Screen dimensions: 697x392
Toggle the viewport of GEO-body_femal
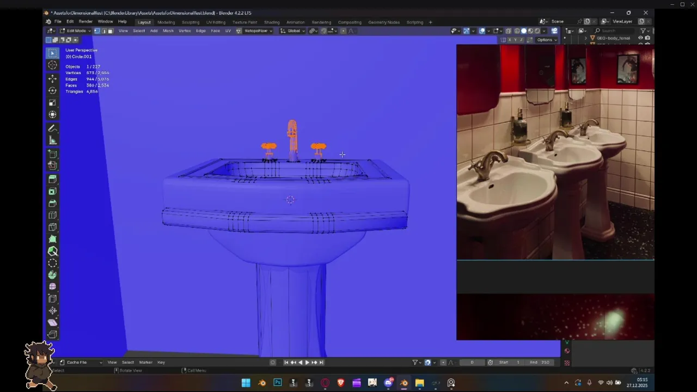(x=640, y=38)
